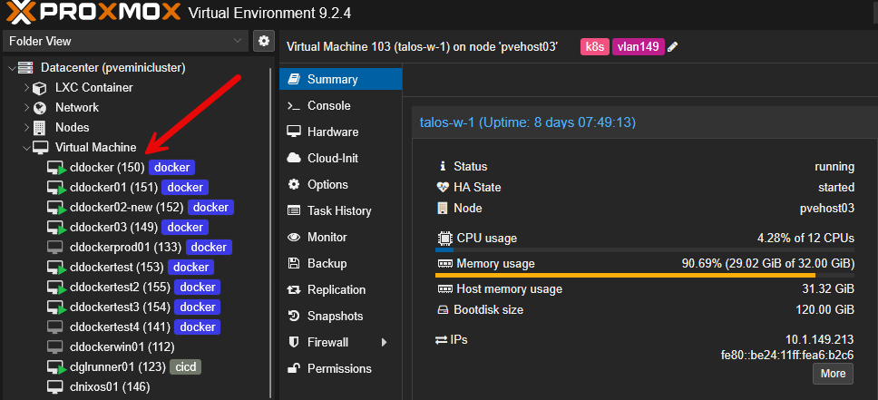878x400 pixels.
Task: Open the Cloud-Init tab
Action: (x=340, y=158)
